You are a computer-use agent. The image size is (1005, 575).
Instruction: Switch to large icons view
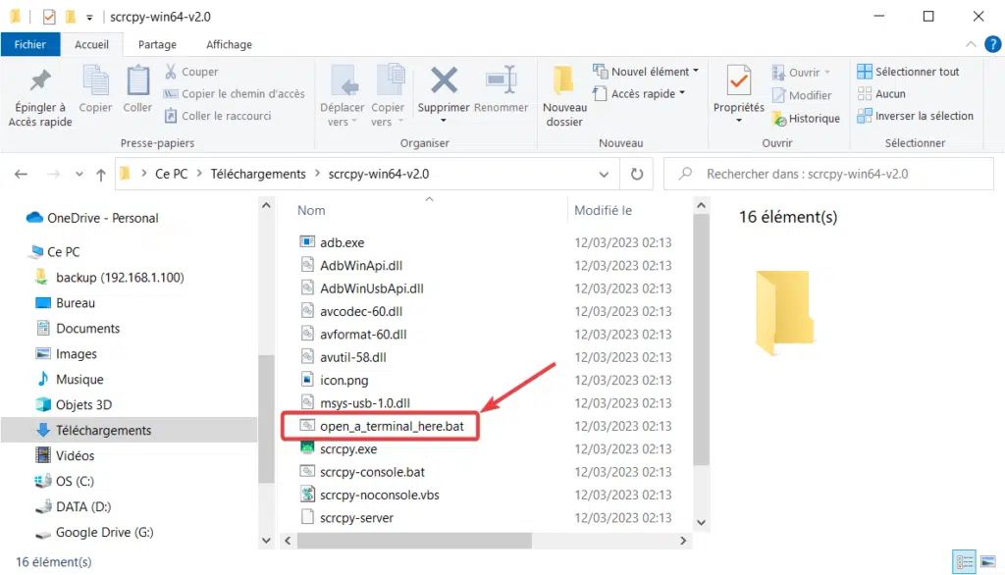(x=988, y=561)
